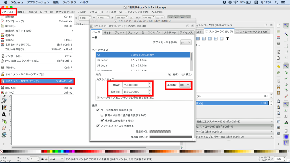This screenshot has width=290, height=163.
Task: Open the ストロークのスタイル tab
Action: 252,32
